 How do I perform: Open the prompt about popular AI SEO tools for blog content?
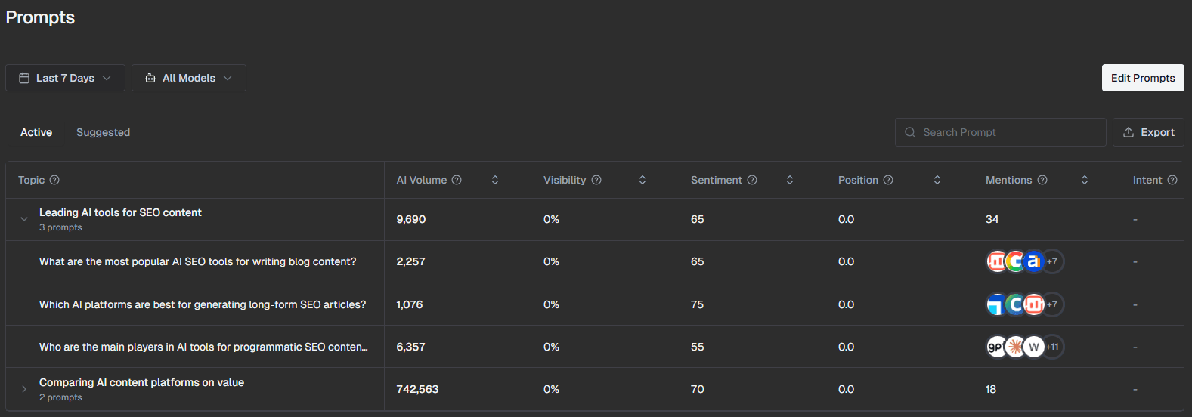pos(198,261)
